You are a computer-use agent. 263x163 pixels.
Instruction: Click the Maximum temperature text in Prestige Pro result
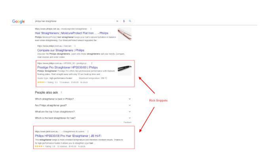(x=93, y=78)
